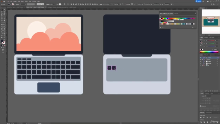Open the File menu

tap(8, 1)
